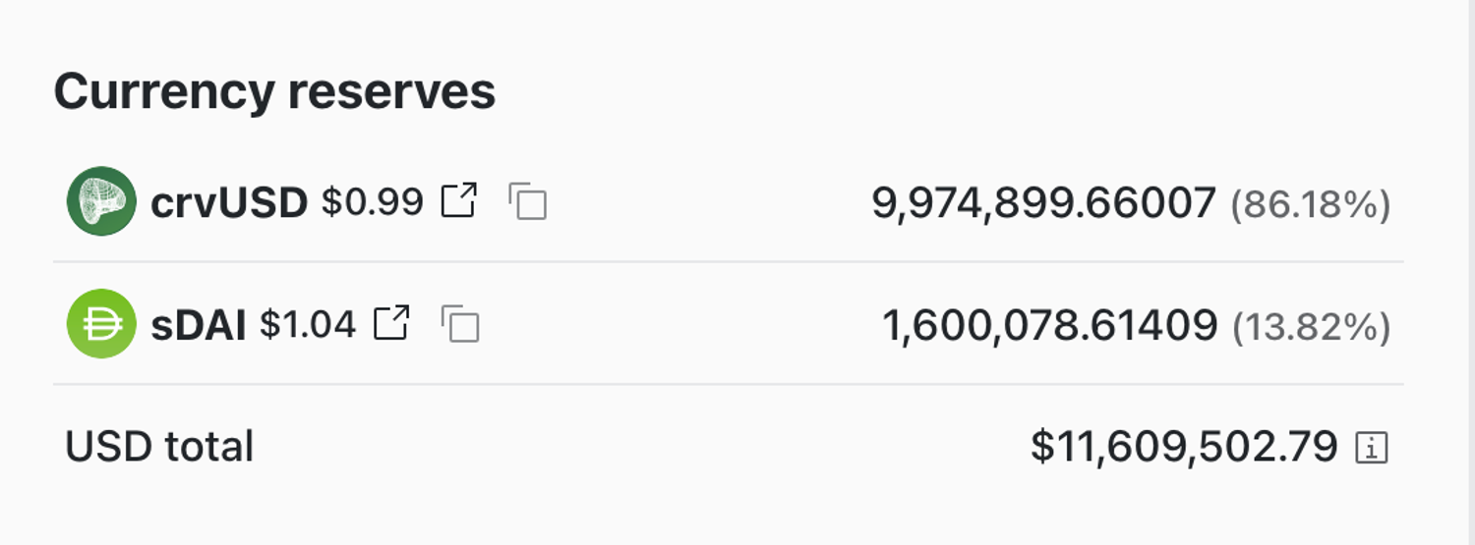
Task: Click sDAI reserve amount 1,600,078.61409
Action: pos(1049,326)
